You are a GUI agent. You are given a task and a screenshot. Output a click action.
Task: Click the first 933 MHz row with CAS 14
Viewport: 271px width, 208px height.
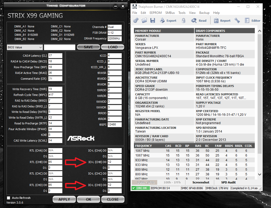pos(194,160)
